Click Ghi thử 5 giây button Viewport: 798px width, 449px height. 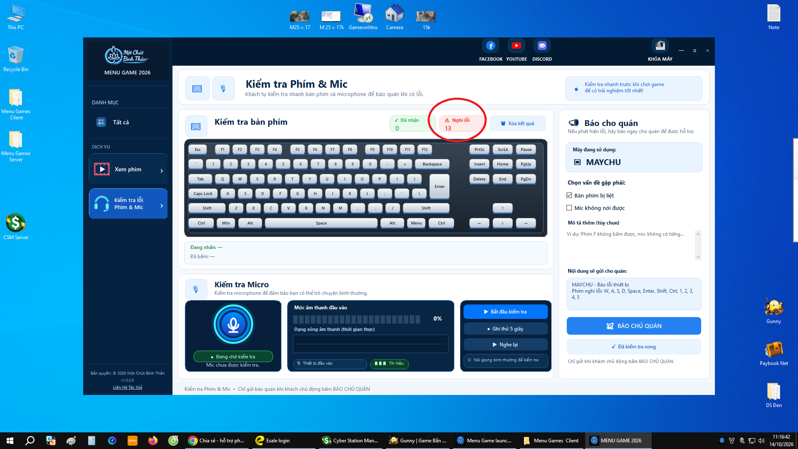pyautogui.click(x=505, y=329)
